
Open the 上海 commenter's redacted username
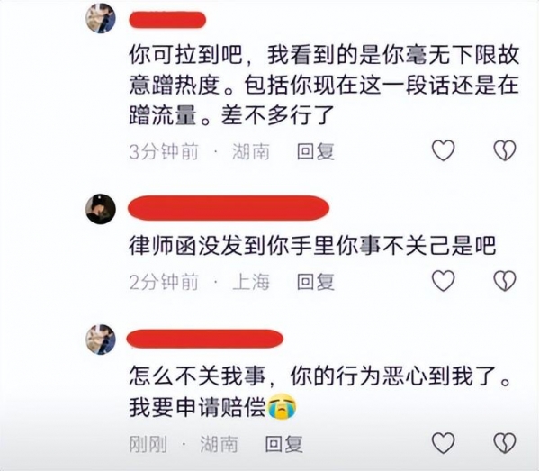point(229,208)
